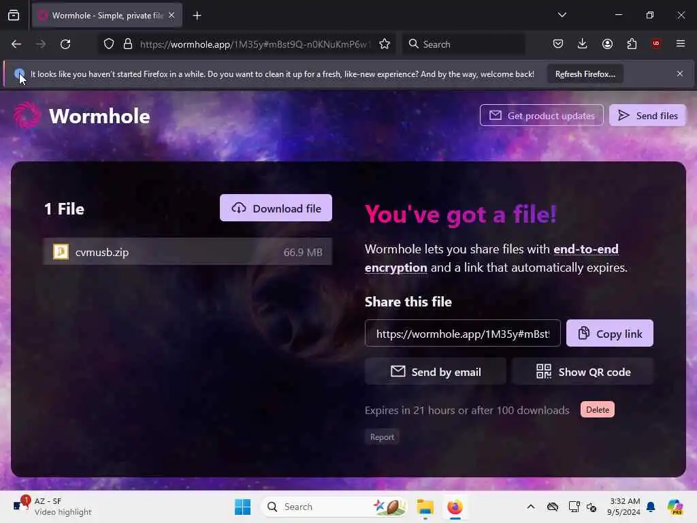697x523 pixels.
Task: Click the expiry info text
Action: [467, 410]
